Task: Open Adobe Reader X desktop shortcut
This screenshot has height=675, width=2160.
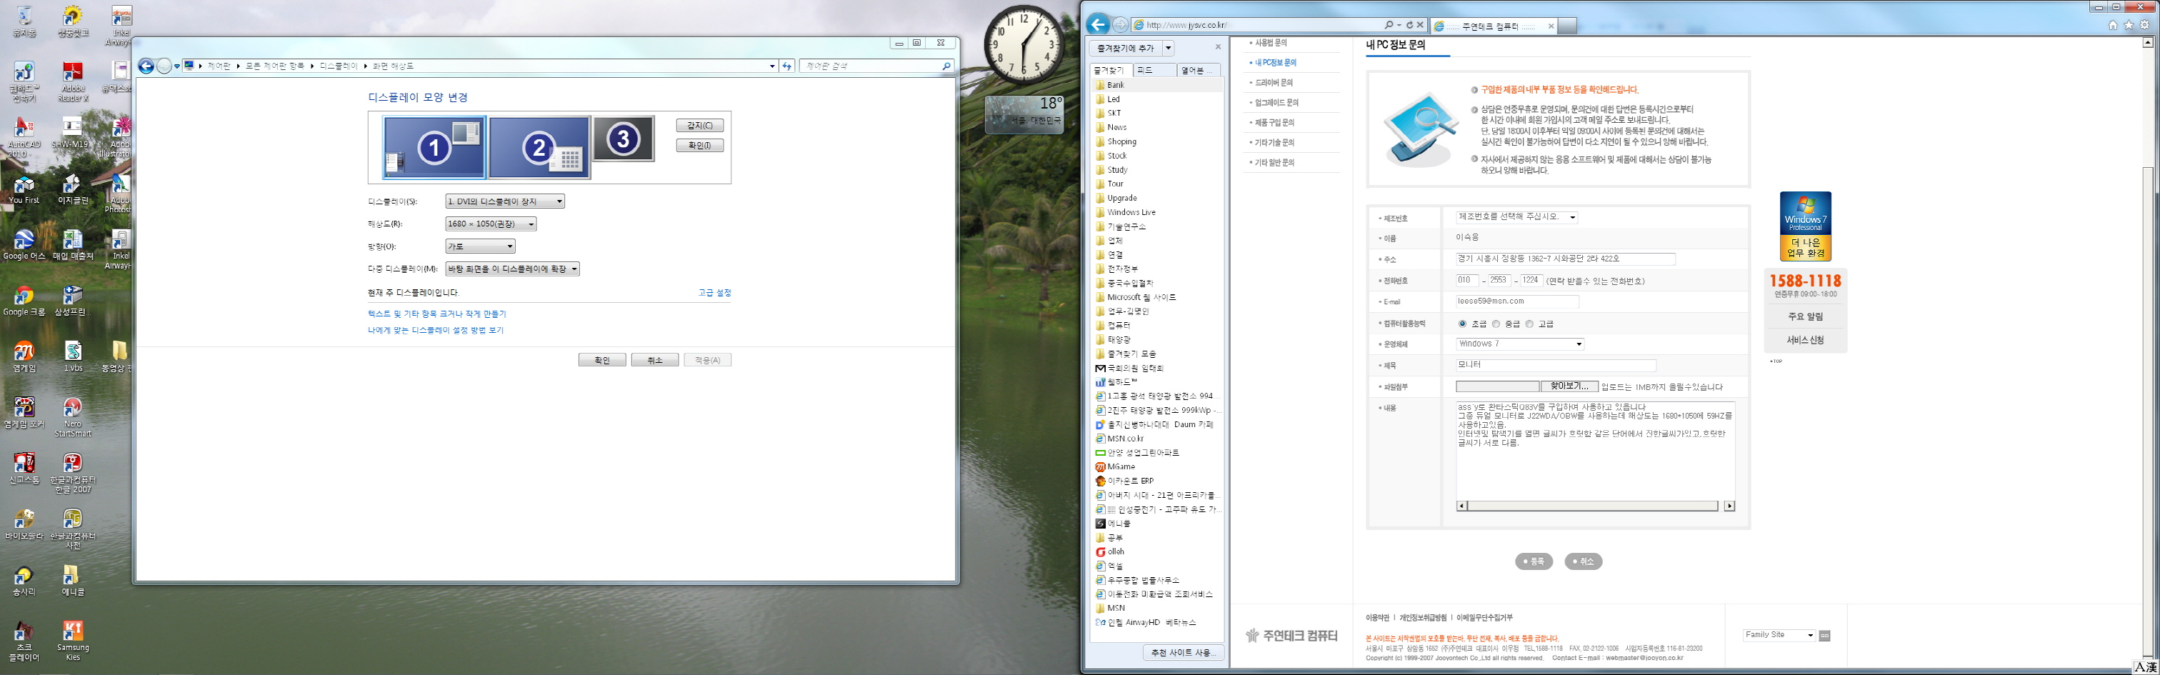Action: pos(73,81)
